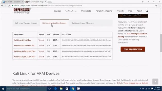
Task: Open the Blog menu item
Action: click(130, 11)
